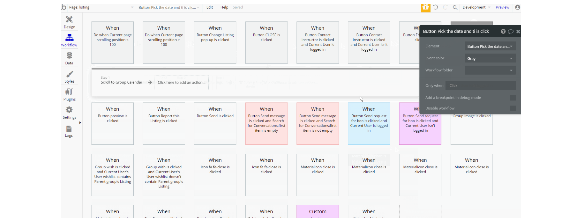Select Button Send is clicked event
The width and height of the screenshot is (584, 220).
[x=215, y=124]
